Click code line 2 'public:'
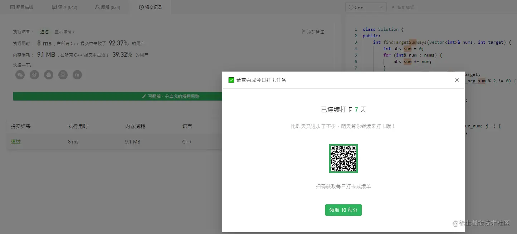 (x=372, y=36)
